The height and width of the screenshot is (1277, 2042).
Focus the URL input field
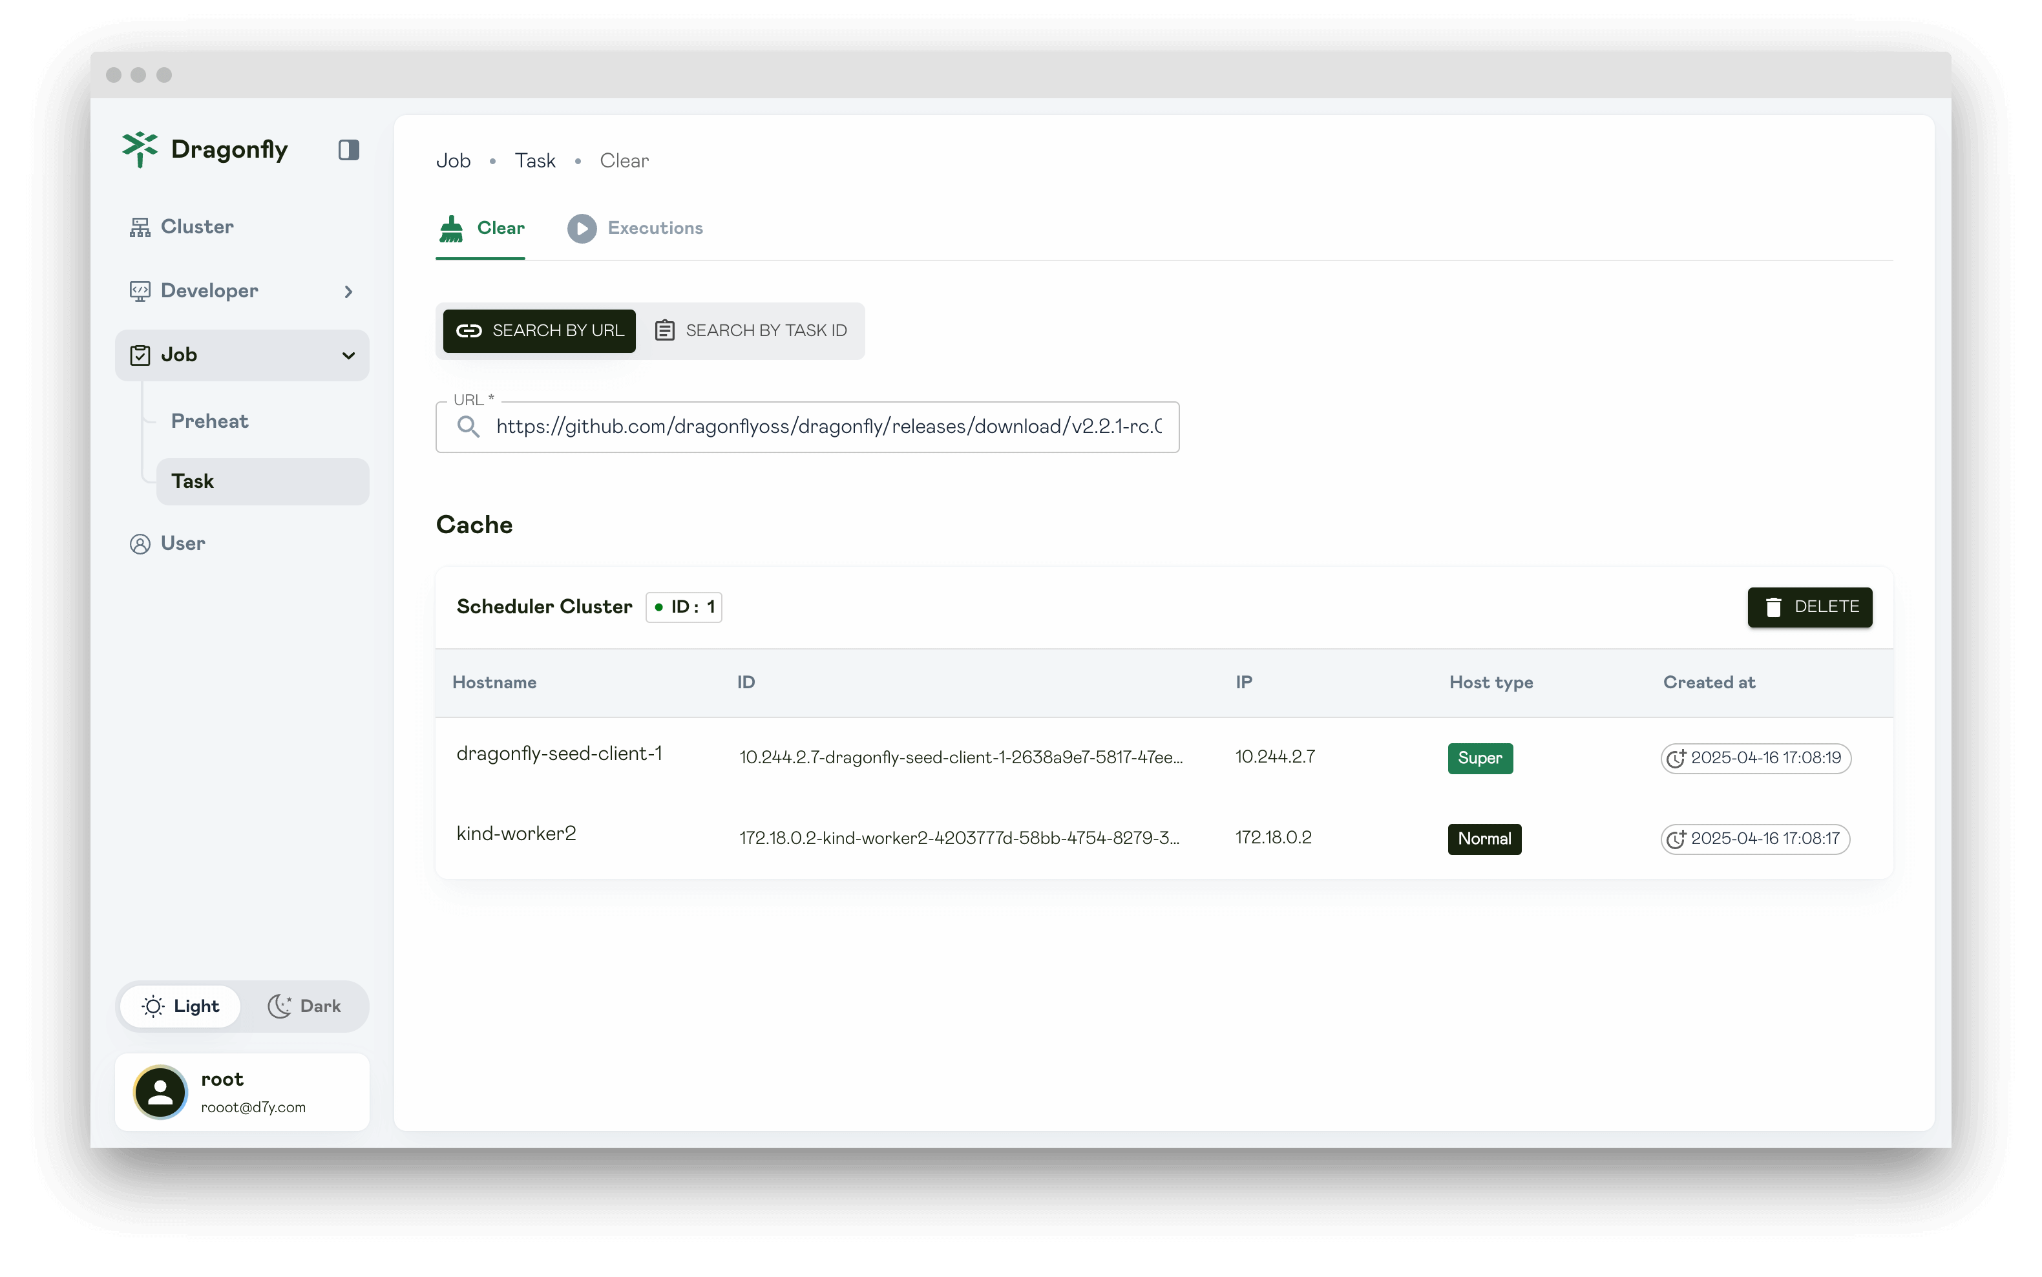point(807,427)
